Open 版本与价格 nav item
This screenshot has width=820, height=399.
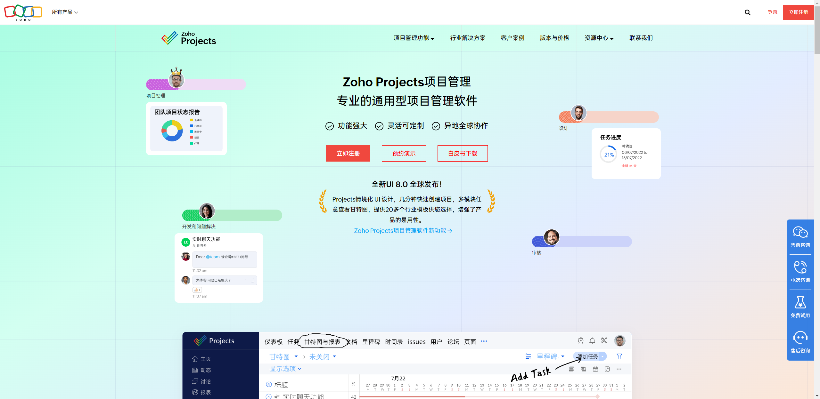coord(554,38)
